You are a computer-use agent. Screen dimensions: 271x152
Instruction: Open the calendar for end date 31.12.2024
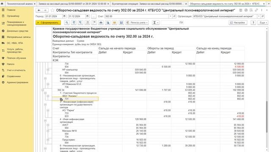point(87,16)
